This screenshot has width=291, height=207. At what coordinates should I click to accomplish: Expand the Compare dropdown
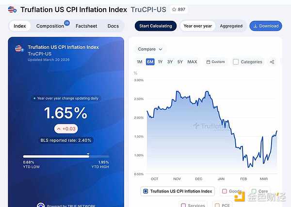(150, 49)
